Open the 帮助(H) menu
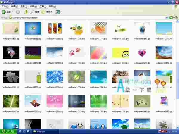179x134 pixels. (x=53, y=6)
